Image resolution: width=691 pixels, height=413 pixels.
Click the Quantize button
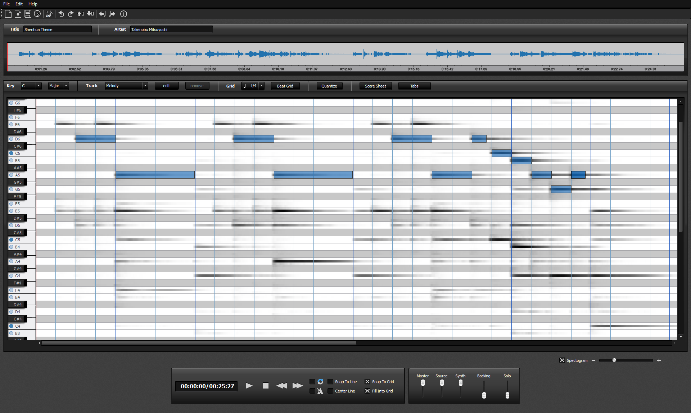[x=329, y=86]
